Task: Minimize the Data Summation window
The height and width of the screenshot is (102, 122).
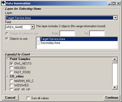Action: [109, 3]
